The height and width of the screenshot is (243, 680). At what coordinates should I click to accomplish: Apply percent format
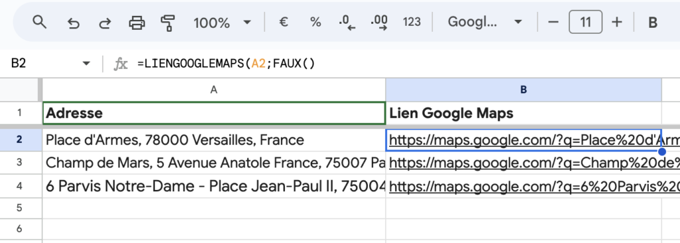point(315,22)
